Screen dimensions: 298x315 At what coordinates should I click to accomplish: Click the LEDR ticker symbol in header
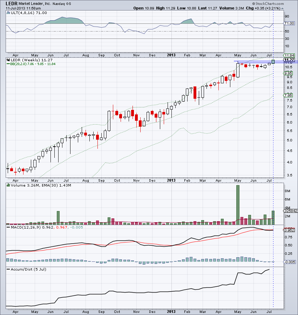[11, 3]
